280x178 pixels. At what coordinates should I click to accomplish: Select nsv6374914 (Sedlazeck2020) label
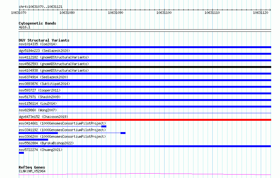(43, 77)
